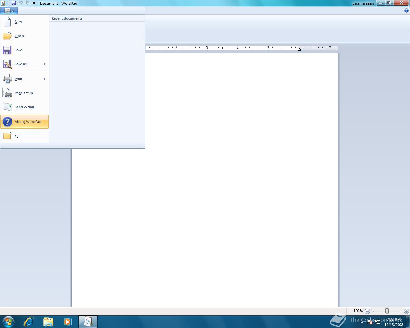
Task: Choose Save from the WordPad menu
Action: 24,50
